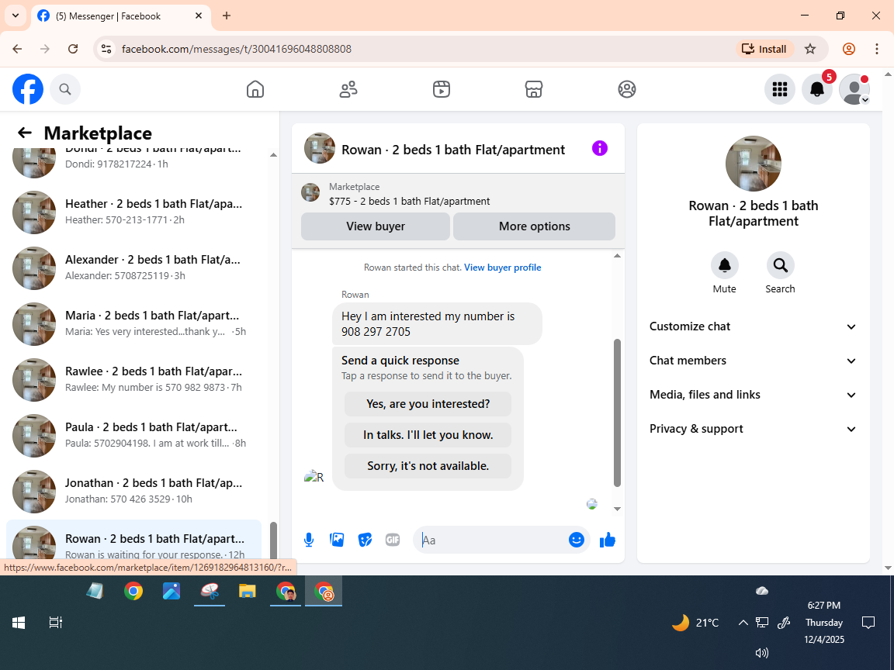This screenshot has width=894, height=670.
Task: Open Jonathan's conversation in the list
Action: [x=134, y=491]
